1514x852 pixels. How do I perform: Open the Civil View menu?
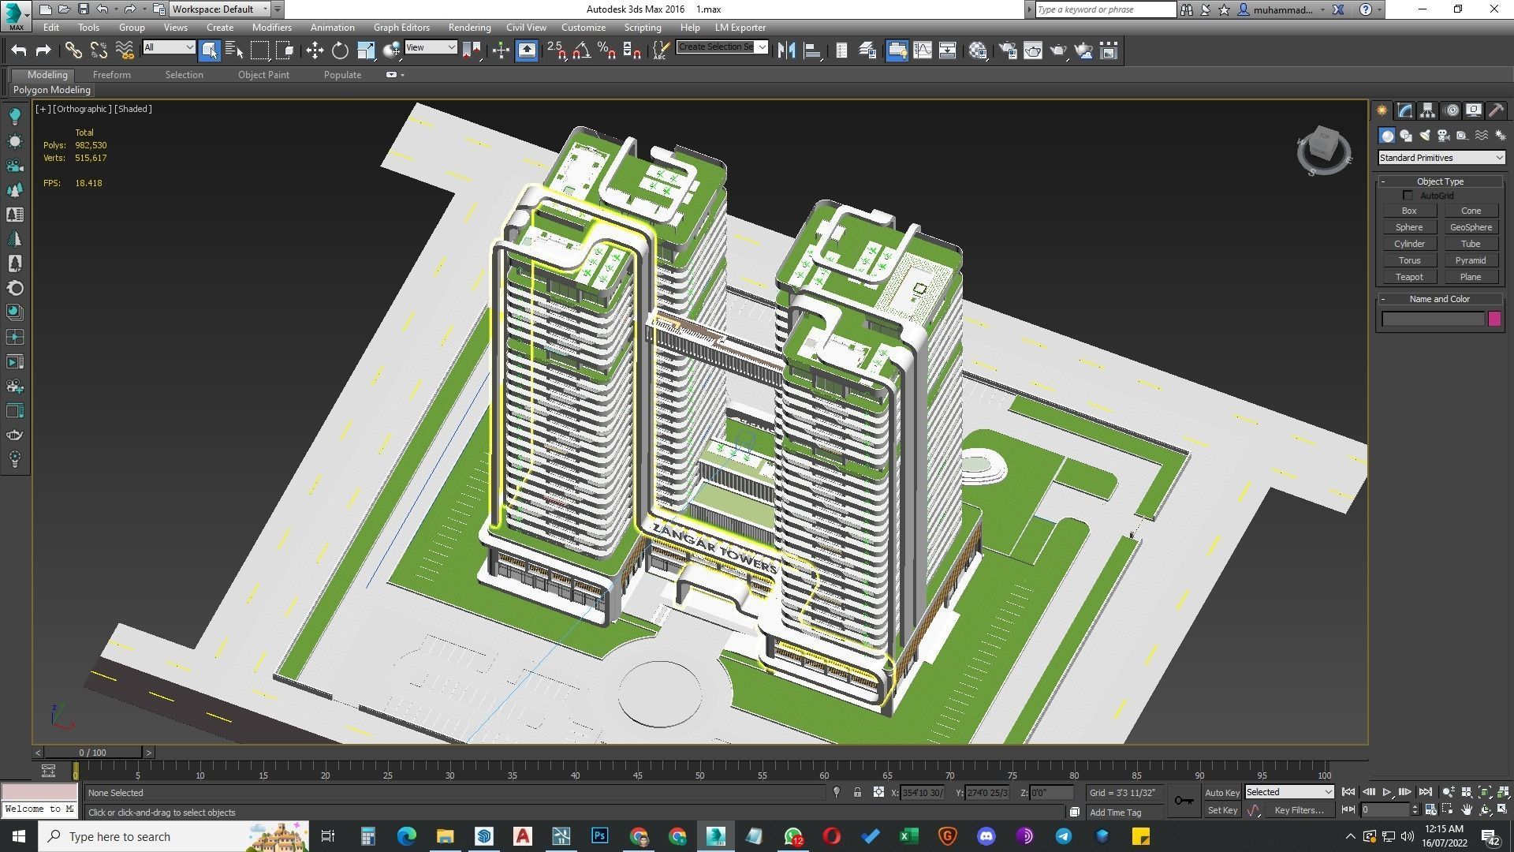(526, 28)
